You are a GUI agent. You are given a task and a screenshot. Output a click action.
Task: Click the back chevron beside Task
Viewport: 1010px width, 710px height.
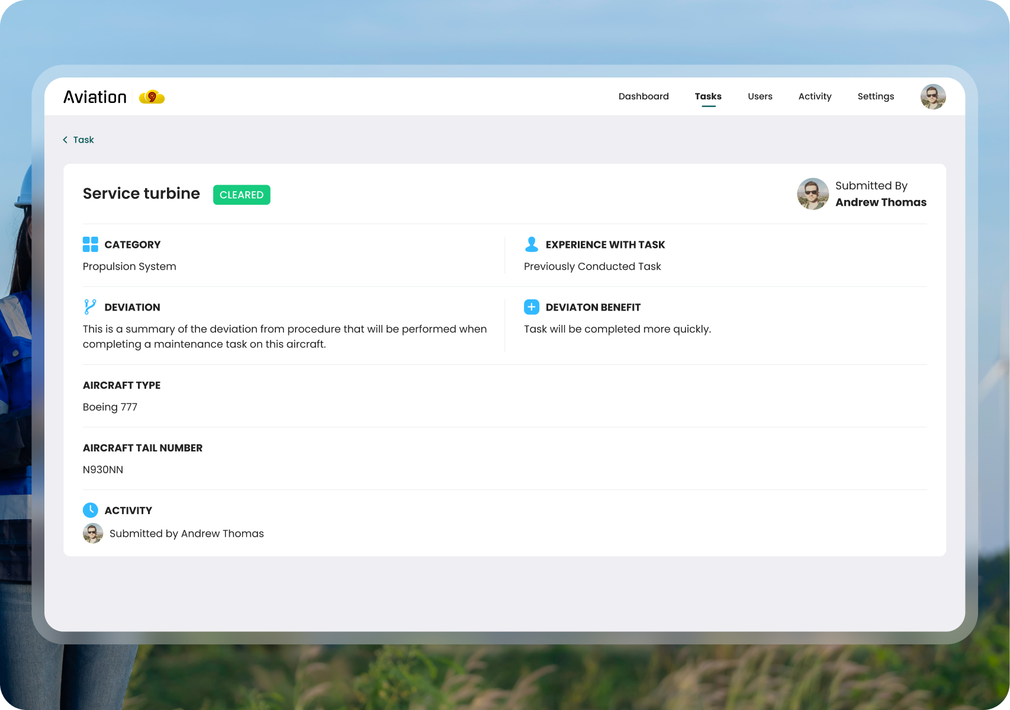pyautogui.click(x=65, y=140)
